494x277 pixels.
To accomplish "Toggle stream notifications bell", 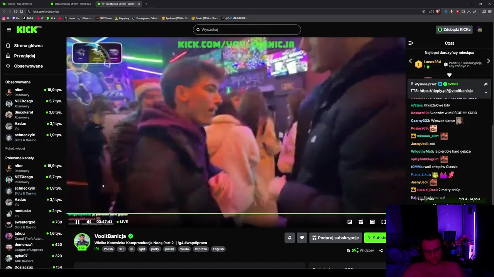I will [x=290, y=238].
